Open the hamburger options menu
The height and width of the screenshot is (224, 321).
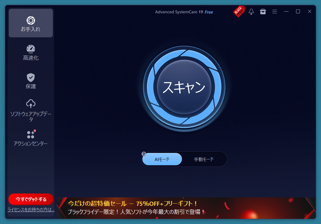pos(275,12)
